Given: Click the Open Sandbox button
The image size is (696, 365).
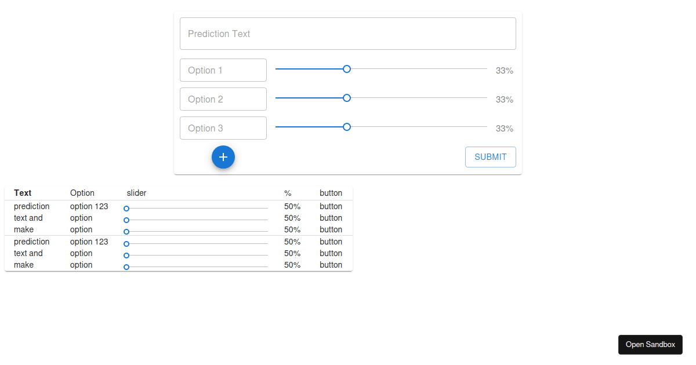Looking at the screenshot, I should click(650, 344).
